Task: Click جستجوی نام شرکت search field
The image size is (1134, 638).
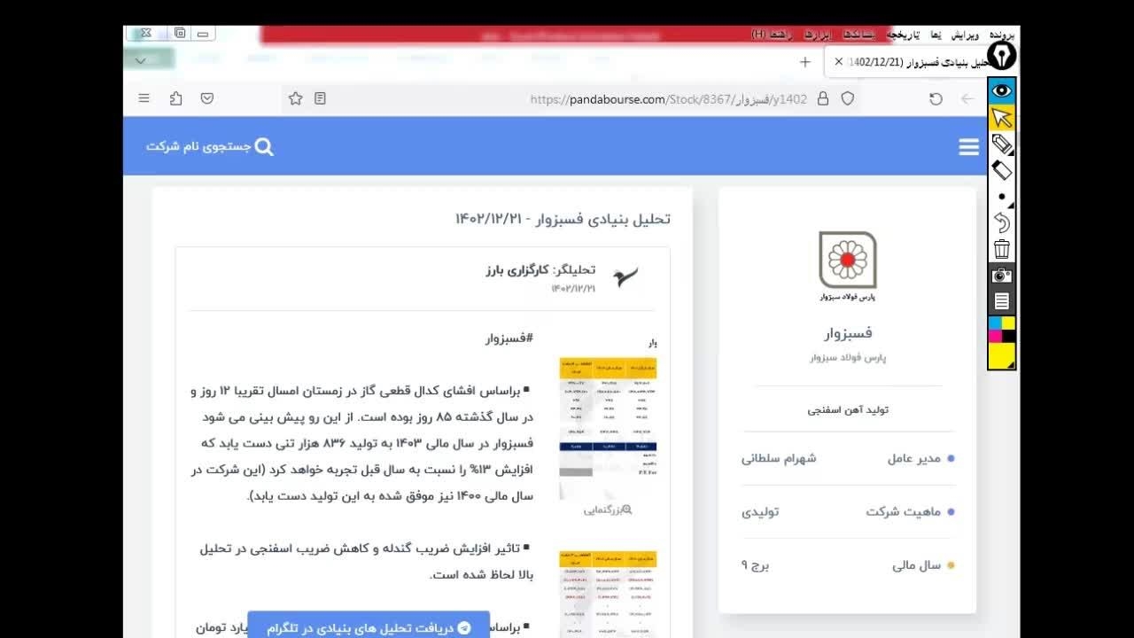Action: [199, 146]
